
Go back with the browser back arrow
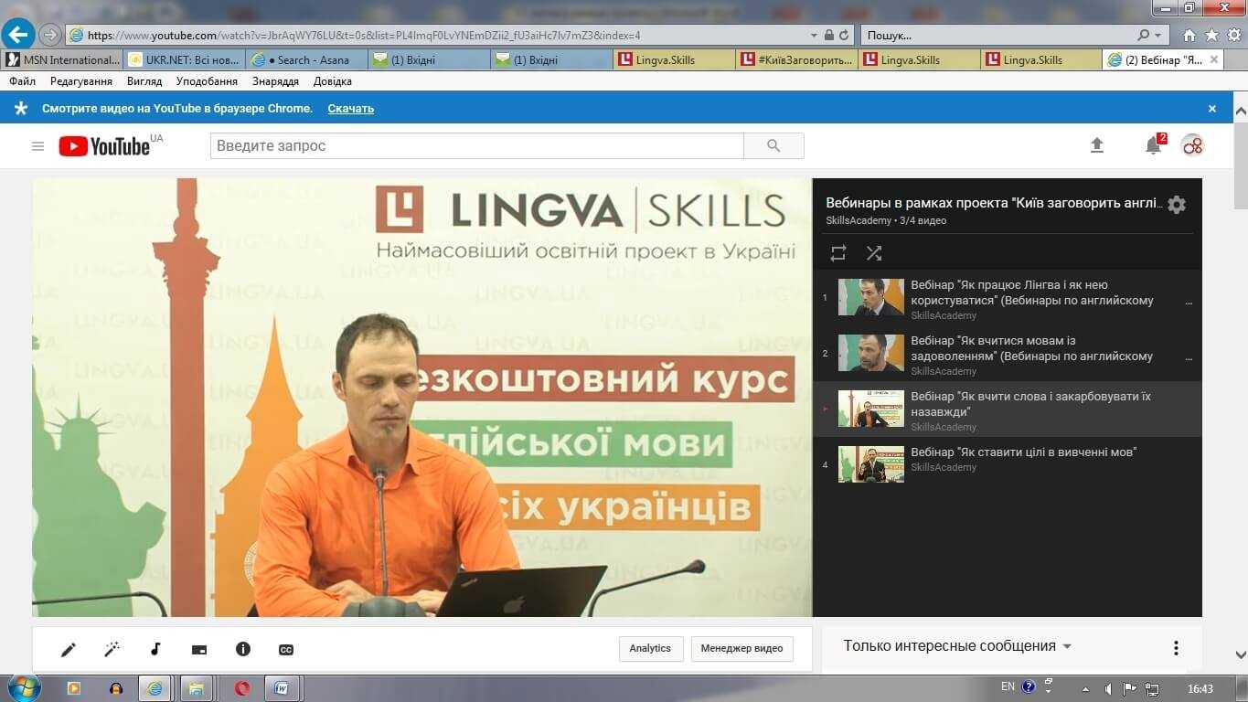tap(17, 35)
